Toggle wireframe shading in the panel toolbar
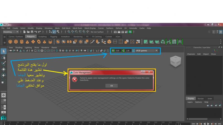This screenshot has height=125, width=223. 57,51
